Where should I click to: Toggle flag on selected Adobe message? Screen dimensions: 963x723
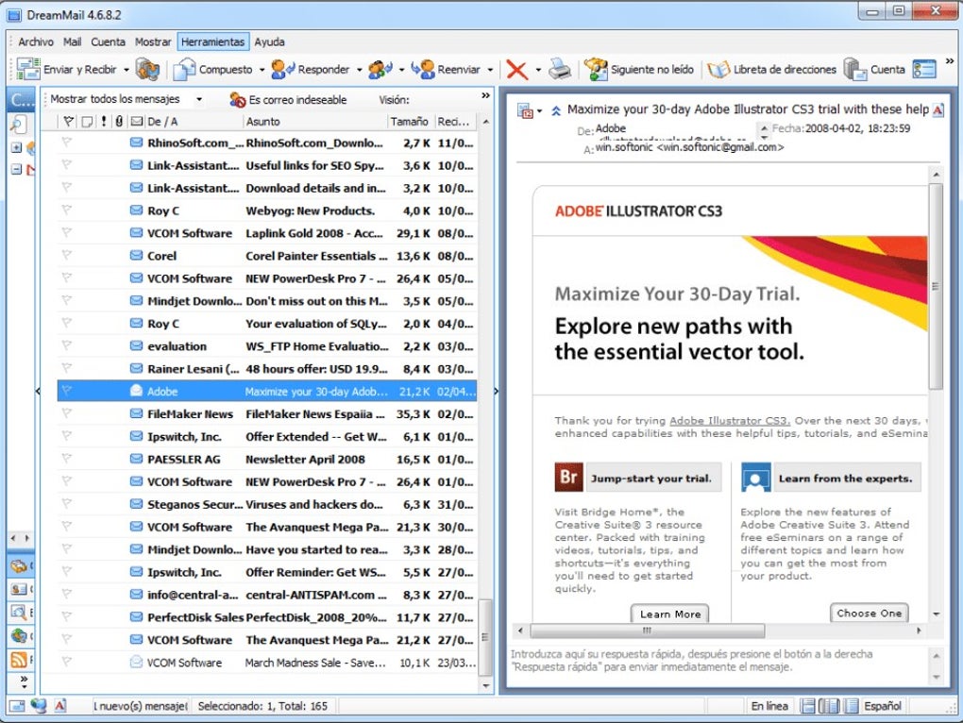tap(67, 391)
